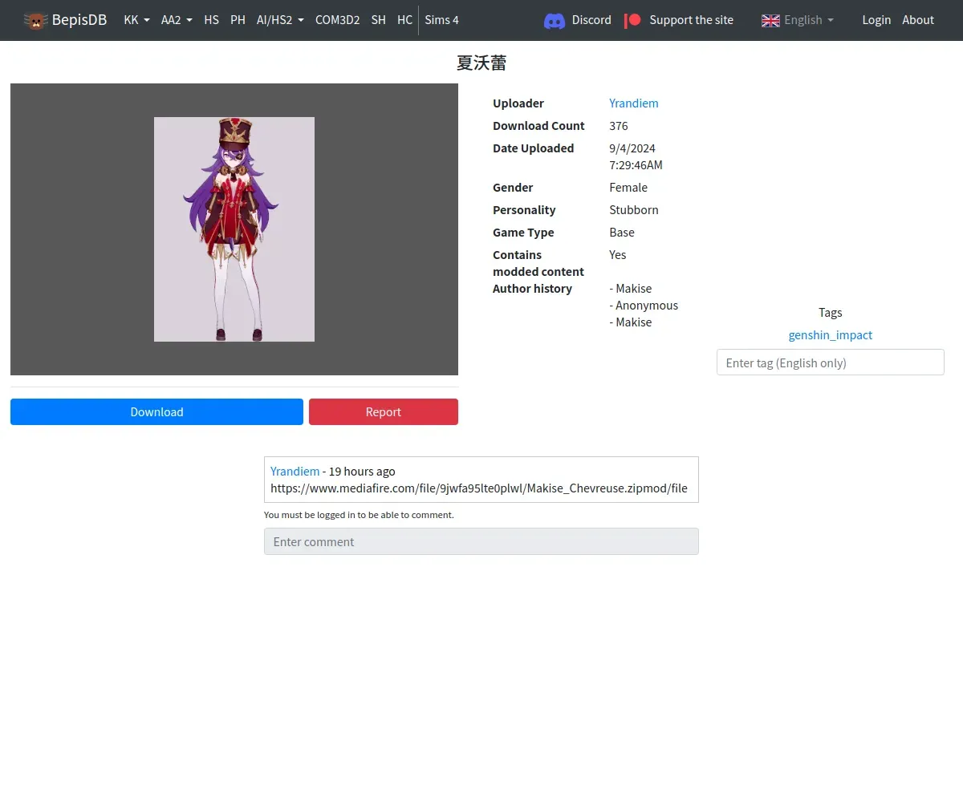Click the mediafire URL comment text

click(479, 488)
